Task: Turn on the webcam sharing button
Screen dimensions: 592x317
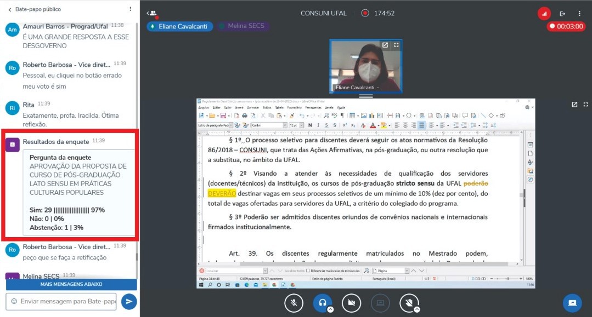Action: pos(351,302)
